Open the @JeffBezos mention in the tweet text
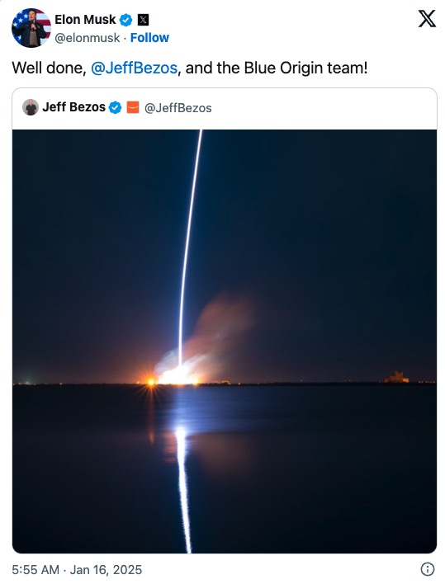 point(135,68)
